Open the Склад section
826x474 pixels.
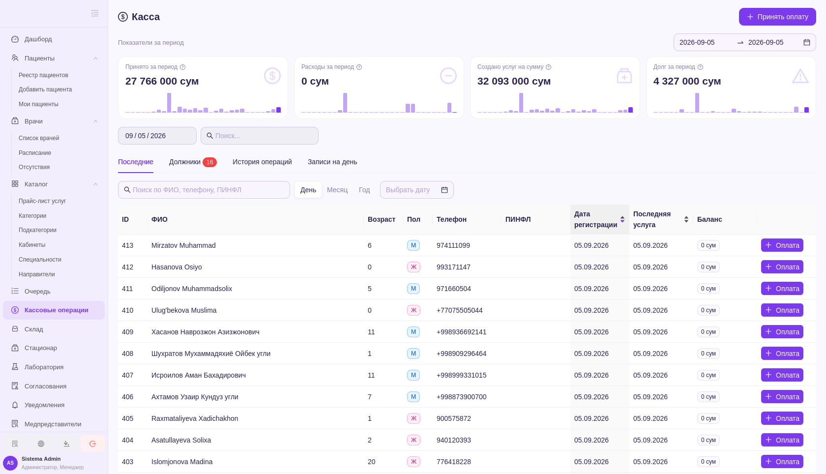[54, 329]
